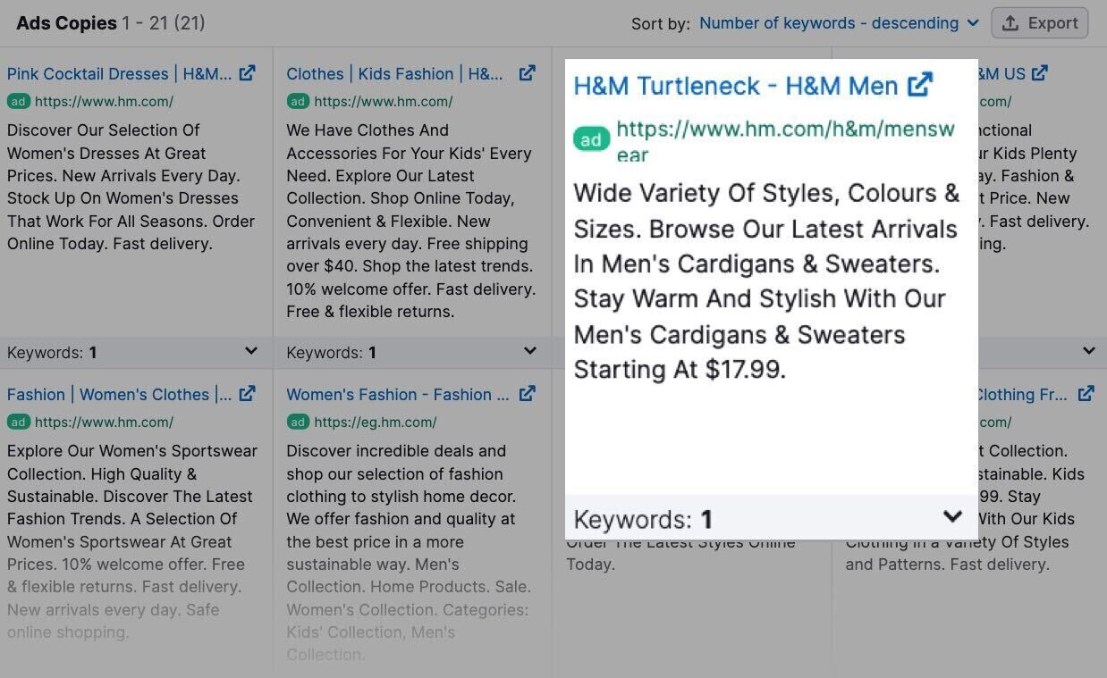Click 'Discover incredible deals' ad description
This screenshot has height=678, width=1107.
coord(409,553)
